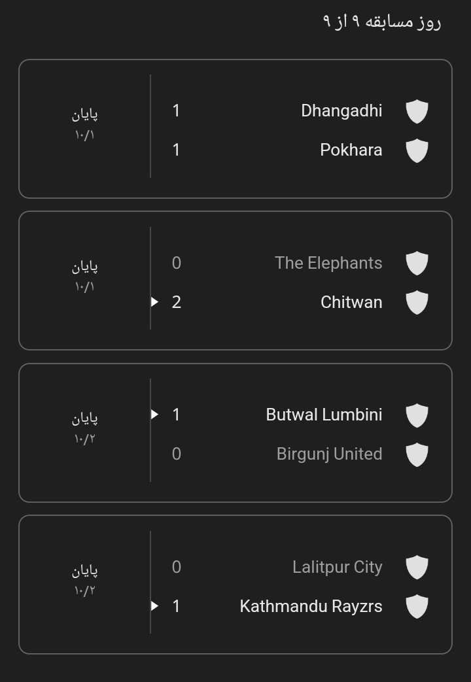This screenshot has width=471, height=682.
Task: Click the winner arrow beside Chitwan's score
Action: pyautogui.click(x=155, y=302)
